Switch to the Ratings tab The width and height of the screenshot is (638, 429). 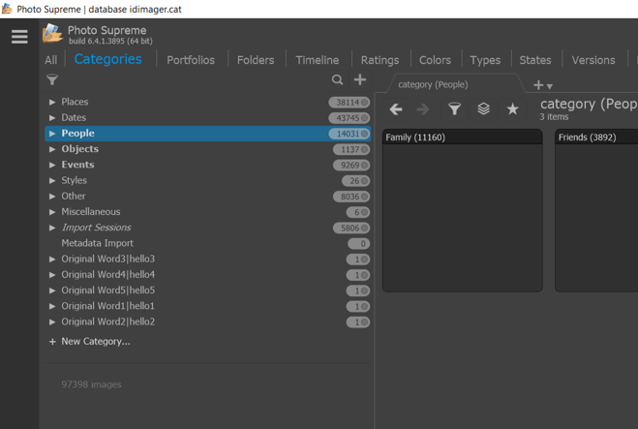coord(380,60)
